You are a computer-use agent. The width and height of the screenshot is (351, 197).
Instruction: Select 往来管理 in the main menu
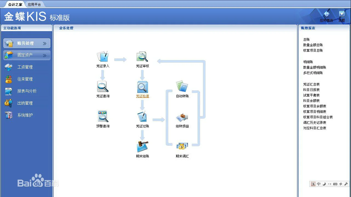coord(25,79)
